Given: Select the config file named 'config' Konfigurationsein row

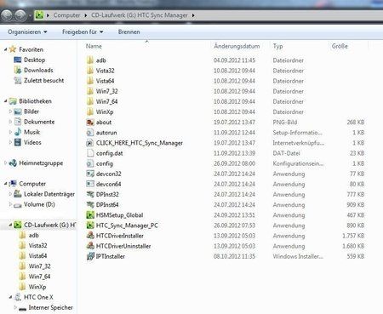Looking at the screenshot, I should tap(226, 163).
